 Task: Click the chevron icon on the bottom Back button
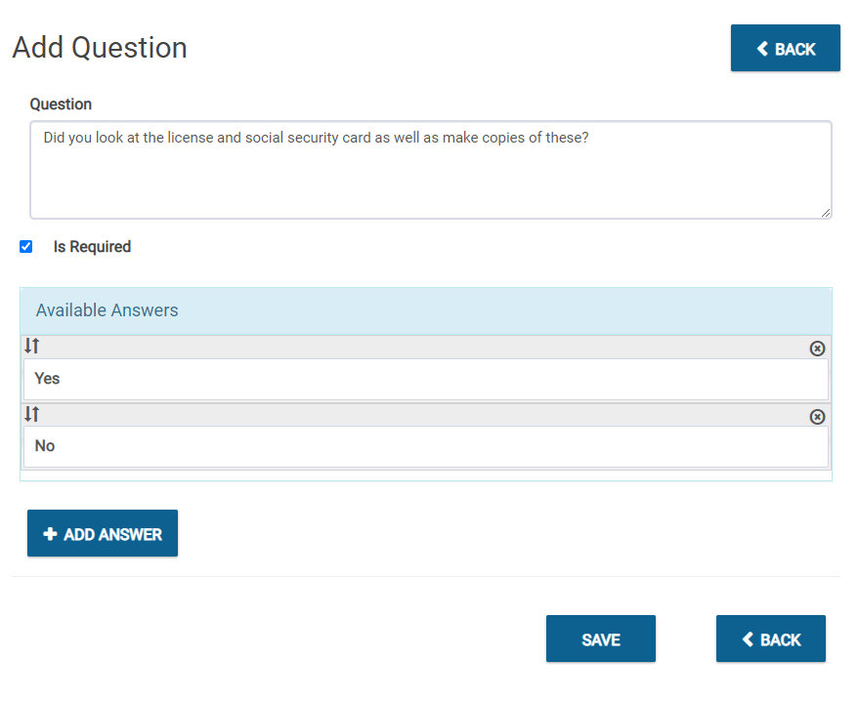point(747,639)
